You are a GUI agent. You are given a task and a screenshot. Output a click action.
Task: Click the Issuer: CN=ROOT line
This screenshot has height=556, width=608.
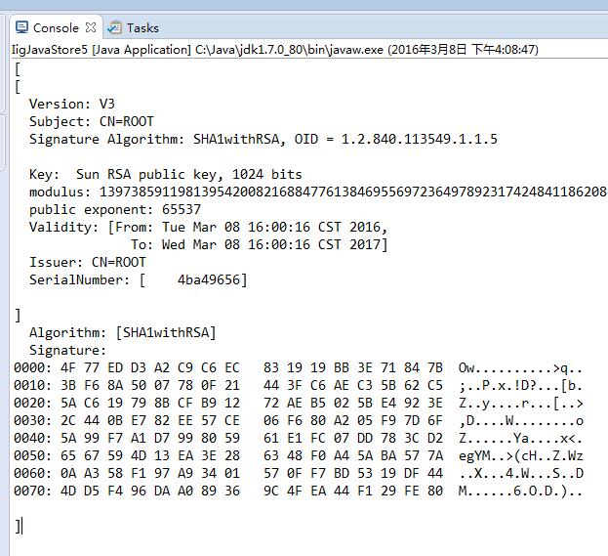click(88, 262)
